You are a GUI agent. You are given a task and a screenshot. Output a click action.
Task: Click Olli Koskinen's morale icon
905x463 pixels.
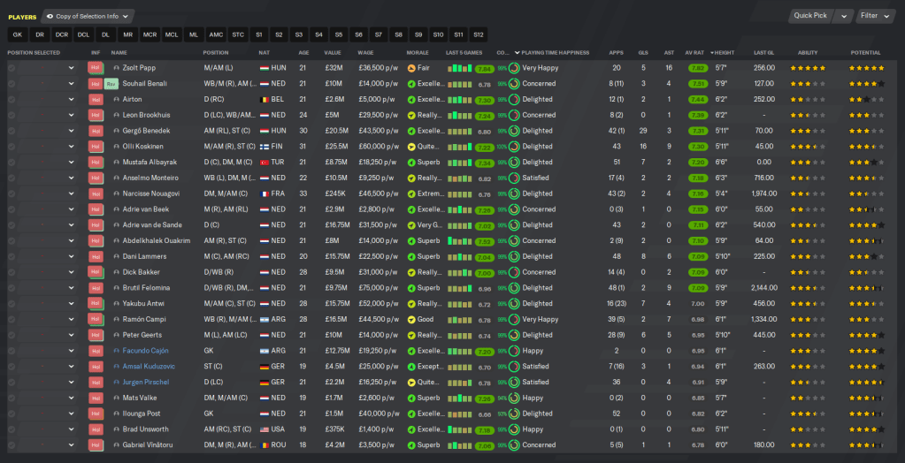pyautogui.click(x=411, y=147)
